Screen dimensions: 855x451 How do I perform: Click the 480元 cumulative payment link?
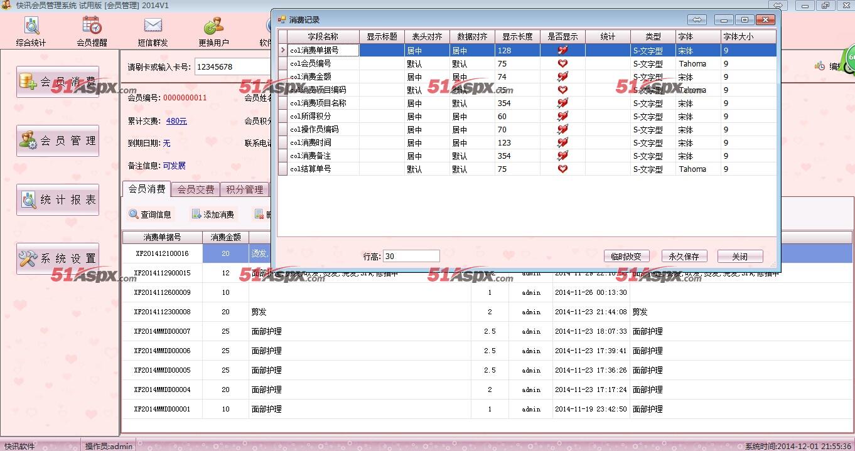click(x=176, y=121)
